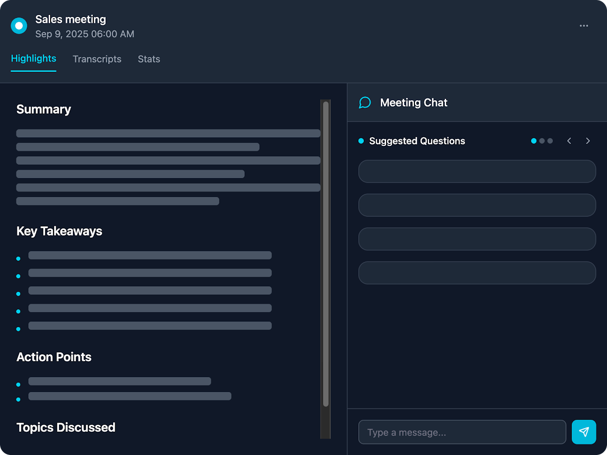
Task: Select the last suggested question
Action: [477, 273]
